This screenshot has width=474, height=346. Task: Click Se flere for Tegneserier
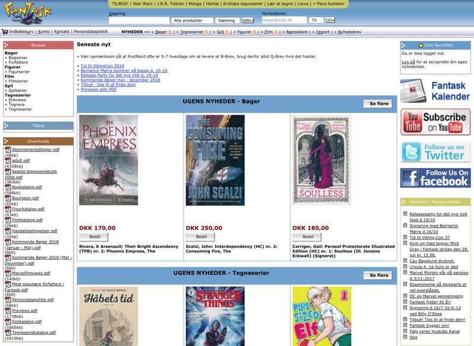pyautogui.click(x=379, y=275)
